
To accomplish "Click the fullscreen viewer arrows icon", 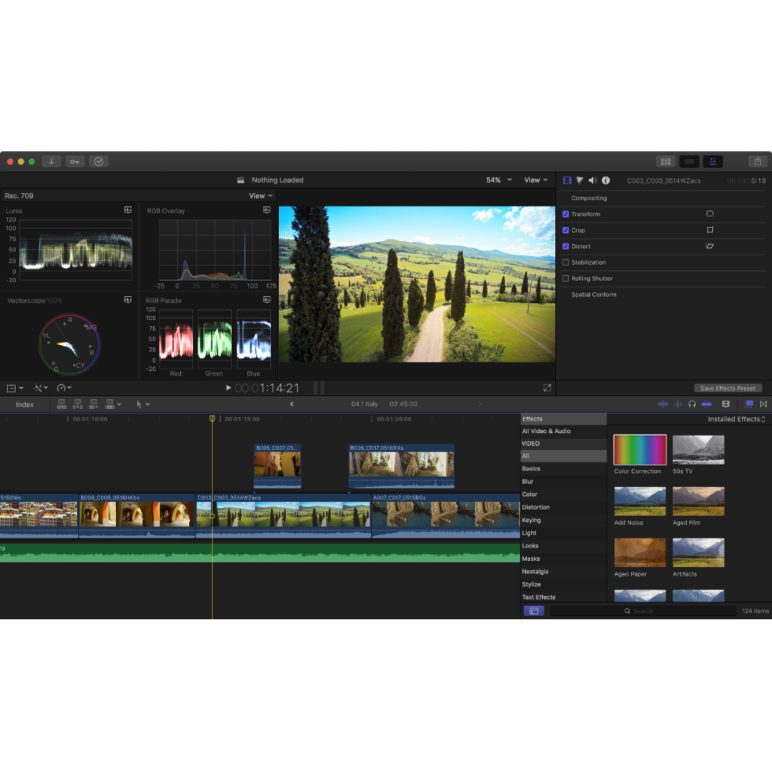I will [x=547, y=388].
